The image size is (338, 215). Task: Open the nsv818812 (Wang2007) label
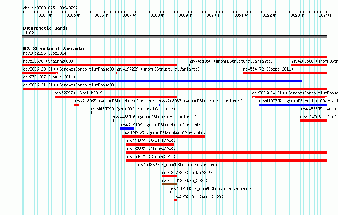[x=185, y=180]
